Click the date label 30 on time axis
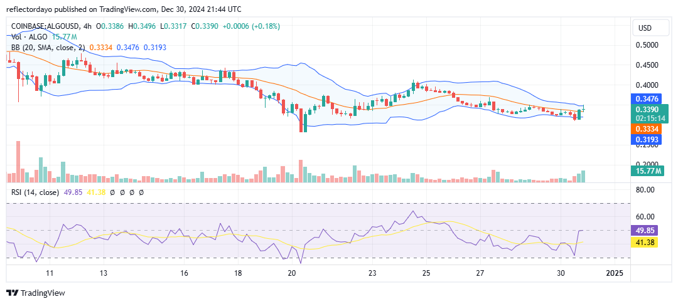 pyautogui.click(x=561, y=273)
